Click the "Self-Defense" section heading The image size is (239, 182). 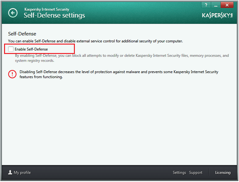22,34
